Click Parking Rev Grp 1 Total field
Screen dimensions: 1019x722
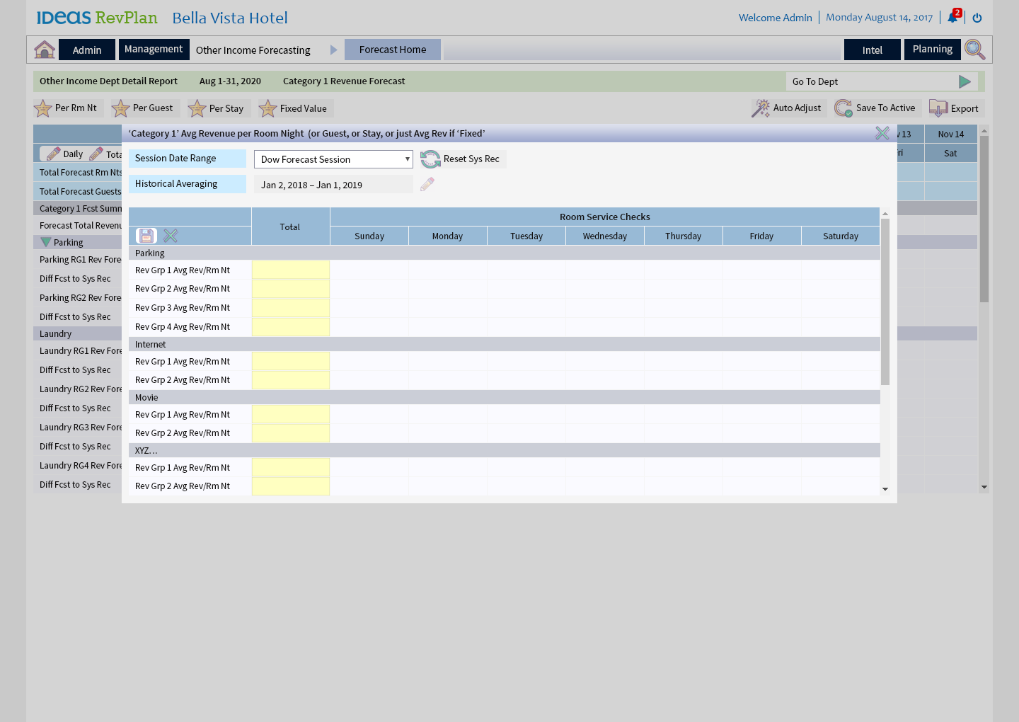(x=290, y=270)
